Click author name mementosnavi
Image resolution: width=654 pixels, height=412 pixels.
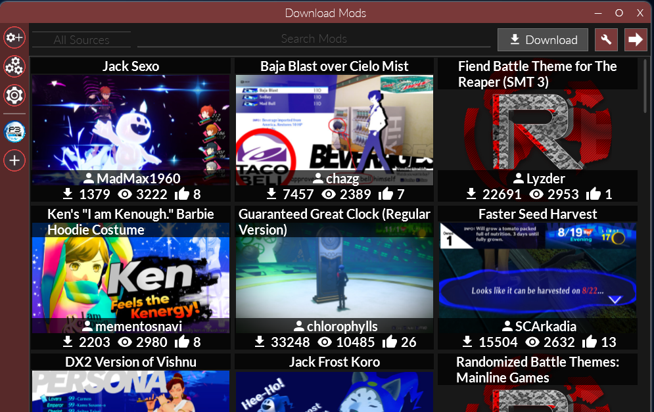point(139,326)
